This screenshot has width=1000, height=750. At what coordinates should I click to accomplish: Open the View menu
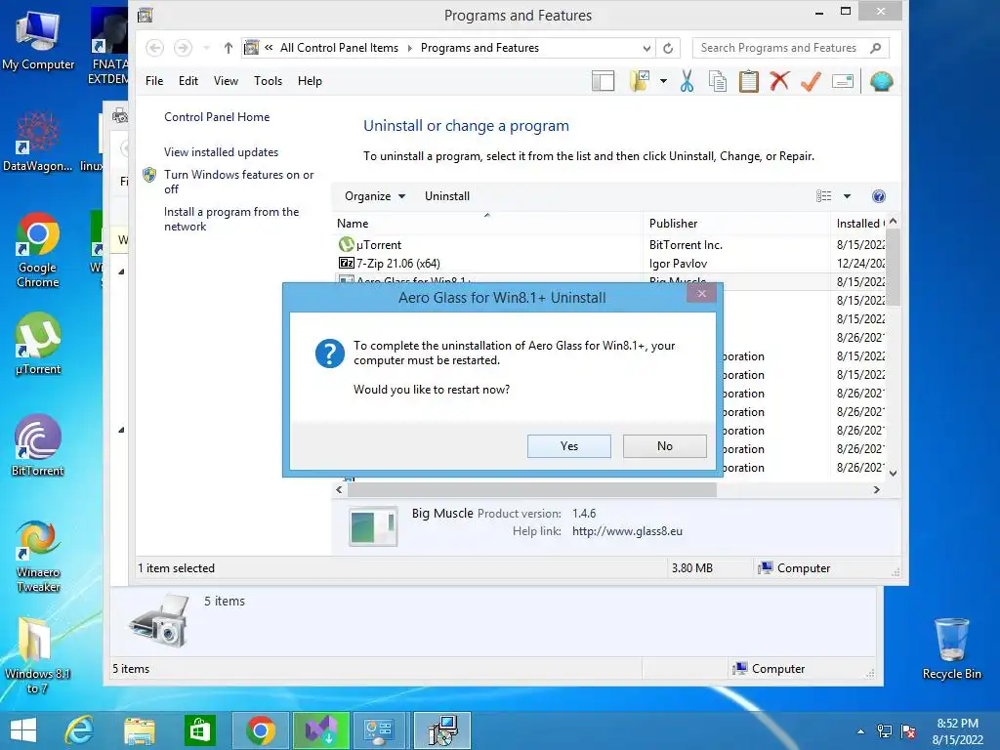[x=226, y=81]
